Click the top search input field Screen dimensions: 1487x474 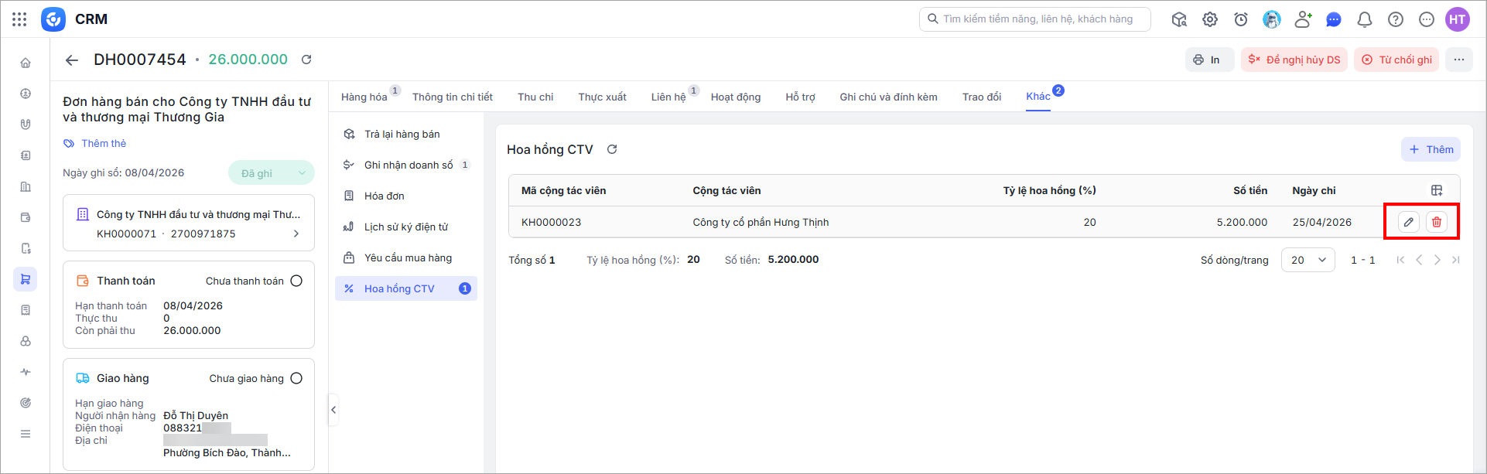coord(1037,19)
